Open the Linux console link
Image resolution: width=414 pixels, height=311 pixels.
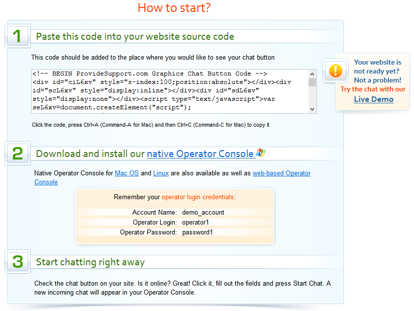tap(161, 173)
